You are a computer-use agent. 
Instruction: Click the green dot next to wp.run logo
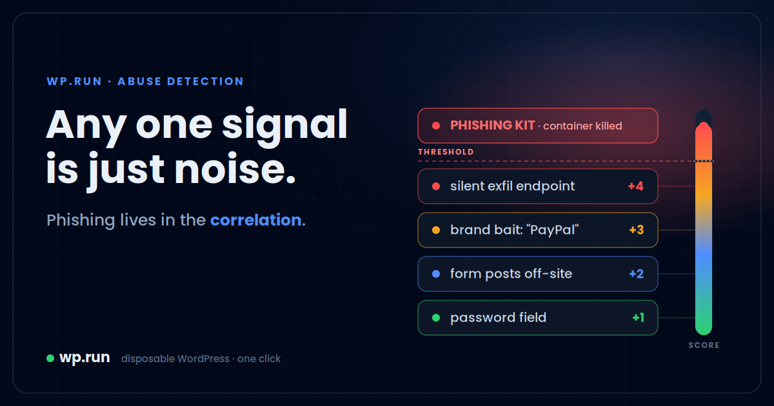50,358
